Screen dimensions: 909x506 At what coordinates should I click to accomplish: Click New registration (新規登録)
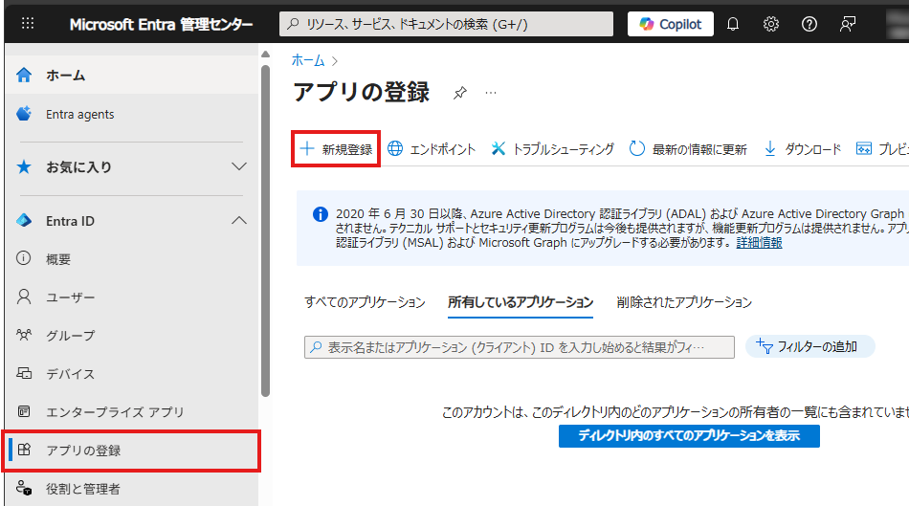pyautogui.click(x=336, y=149)
